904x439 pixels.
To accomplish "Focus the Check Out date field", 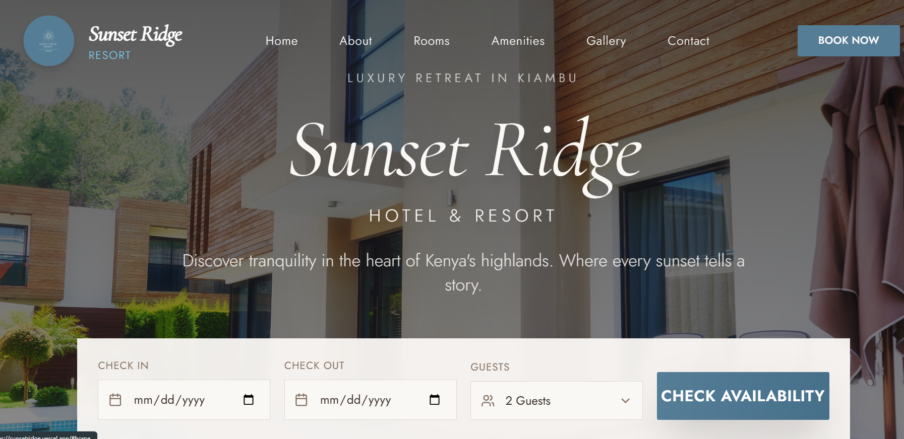I will [x=371, y=400].
